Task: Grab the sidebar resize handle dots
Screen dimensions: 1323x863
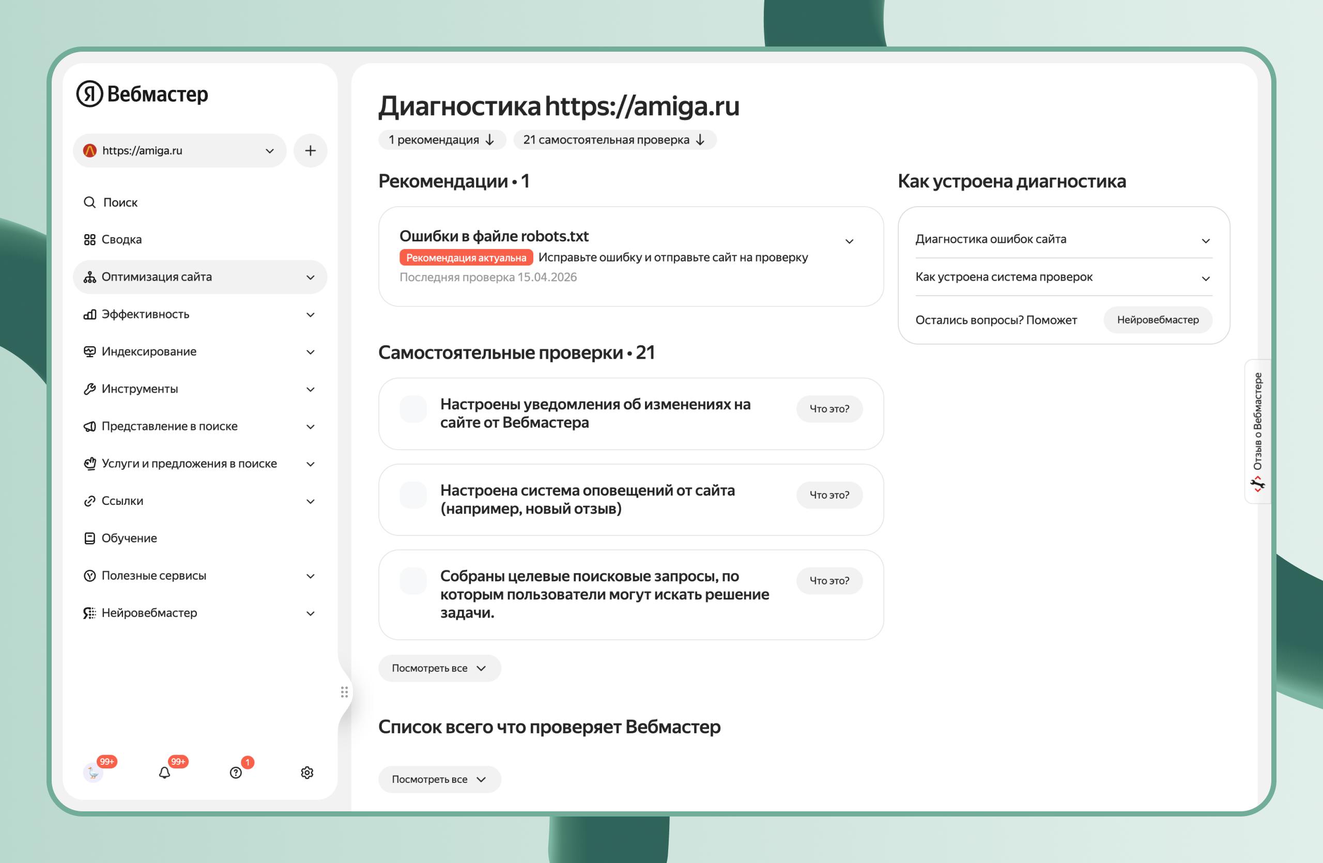Action: coord(345,692)
